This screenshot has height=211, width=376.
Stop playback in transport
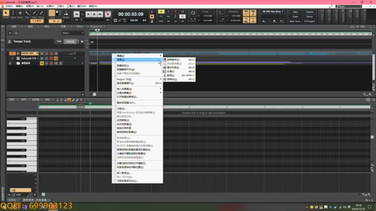click(x=82, y=15)
